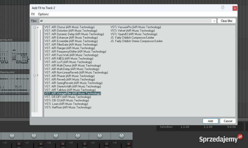248x148 pixels.
Task: Open the filter history dropdown arrow
Action: click(214, 21)
